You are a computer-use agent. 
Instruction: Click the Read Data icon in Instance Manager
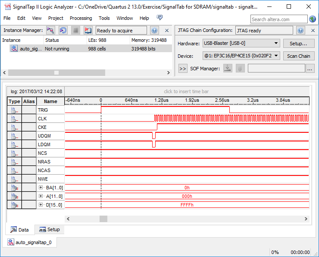tap(88, 31)
